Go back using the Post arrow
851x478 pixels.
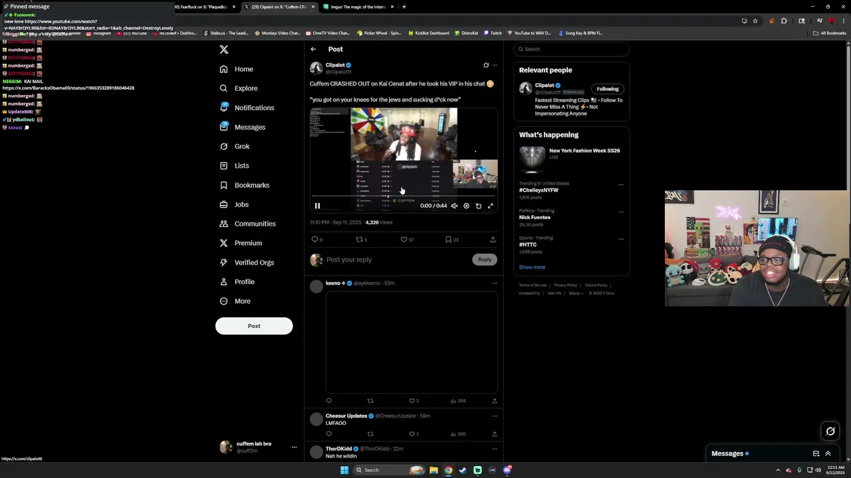313,49
